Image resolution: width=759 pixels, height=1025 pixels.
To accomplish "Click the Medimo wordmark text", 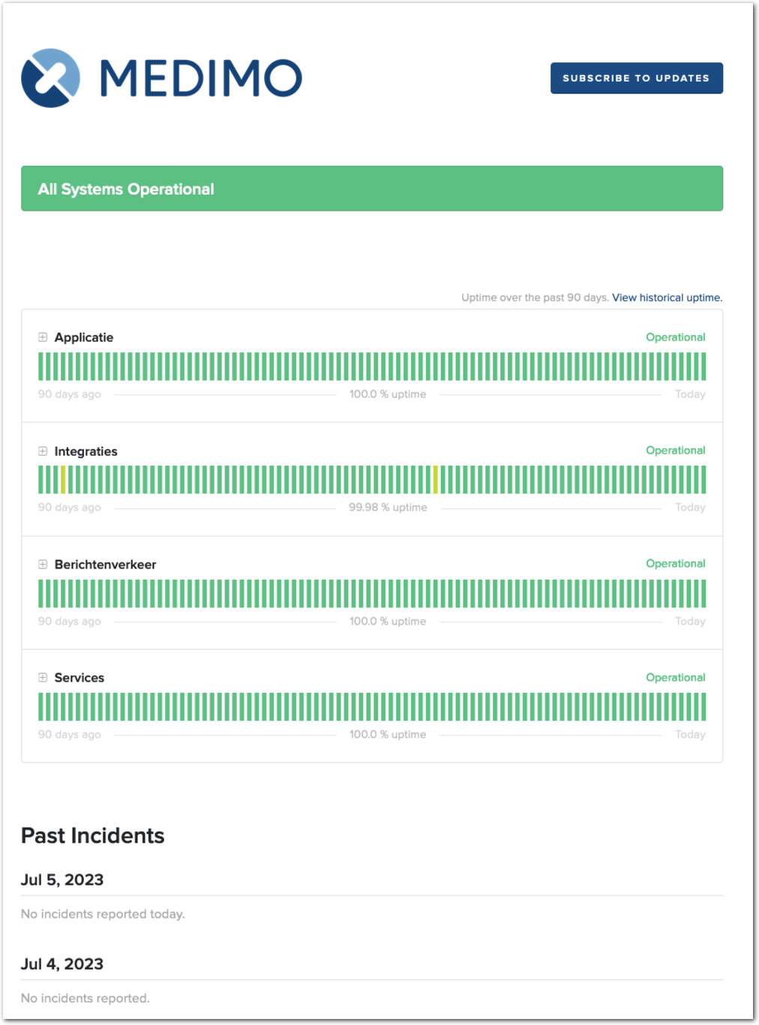I will point(201,78).
